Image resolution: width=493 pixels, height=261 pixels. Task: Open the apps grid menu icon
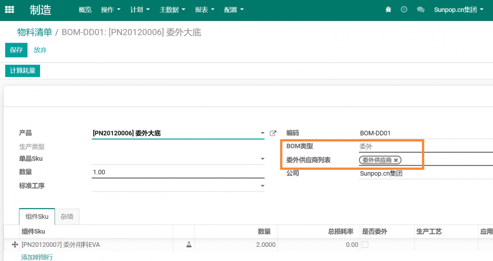(x=9, y=10)
